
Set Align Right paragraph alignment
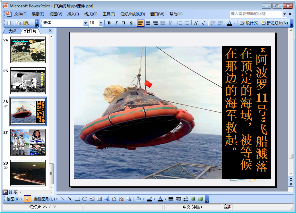coord(155,23)
